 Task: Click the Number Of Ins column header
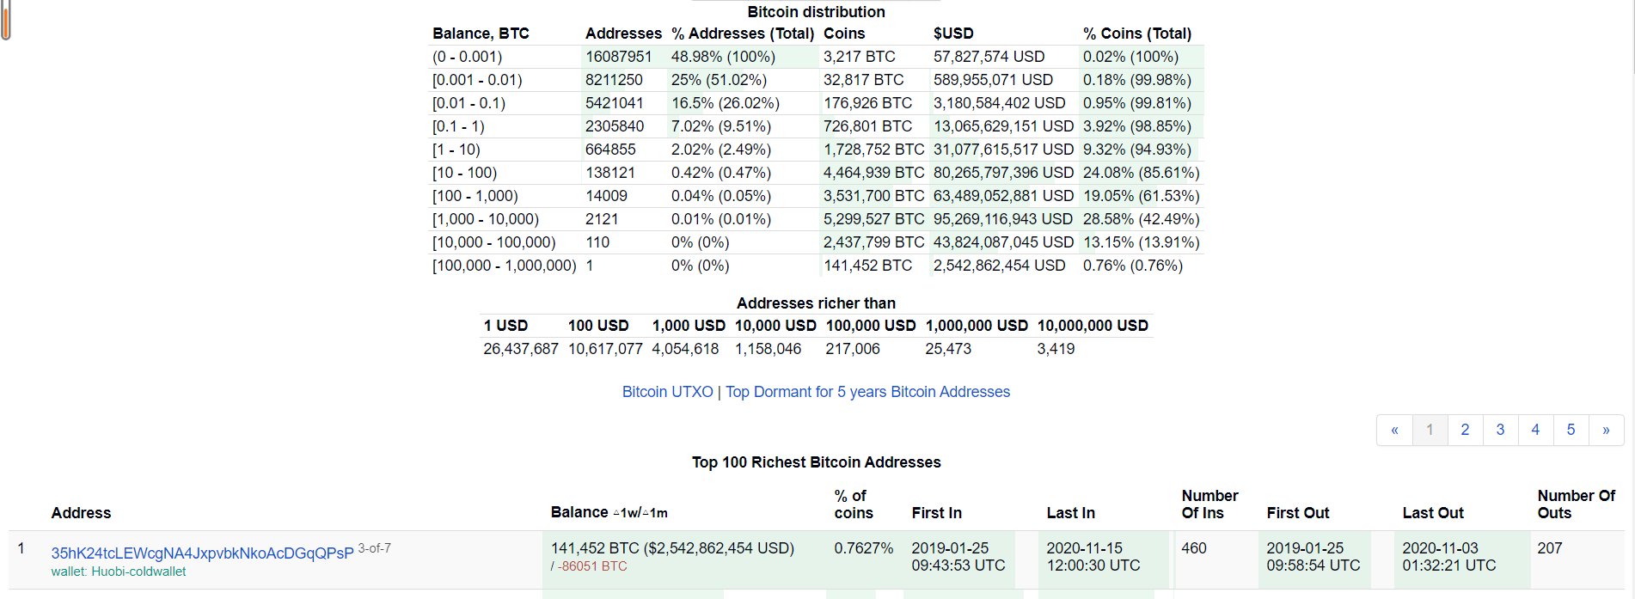[x=1209, y=504]
